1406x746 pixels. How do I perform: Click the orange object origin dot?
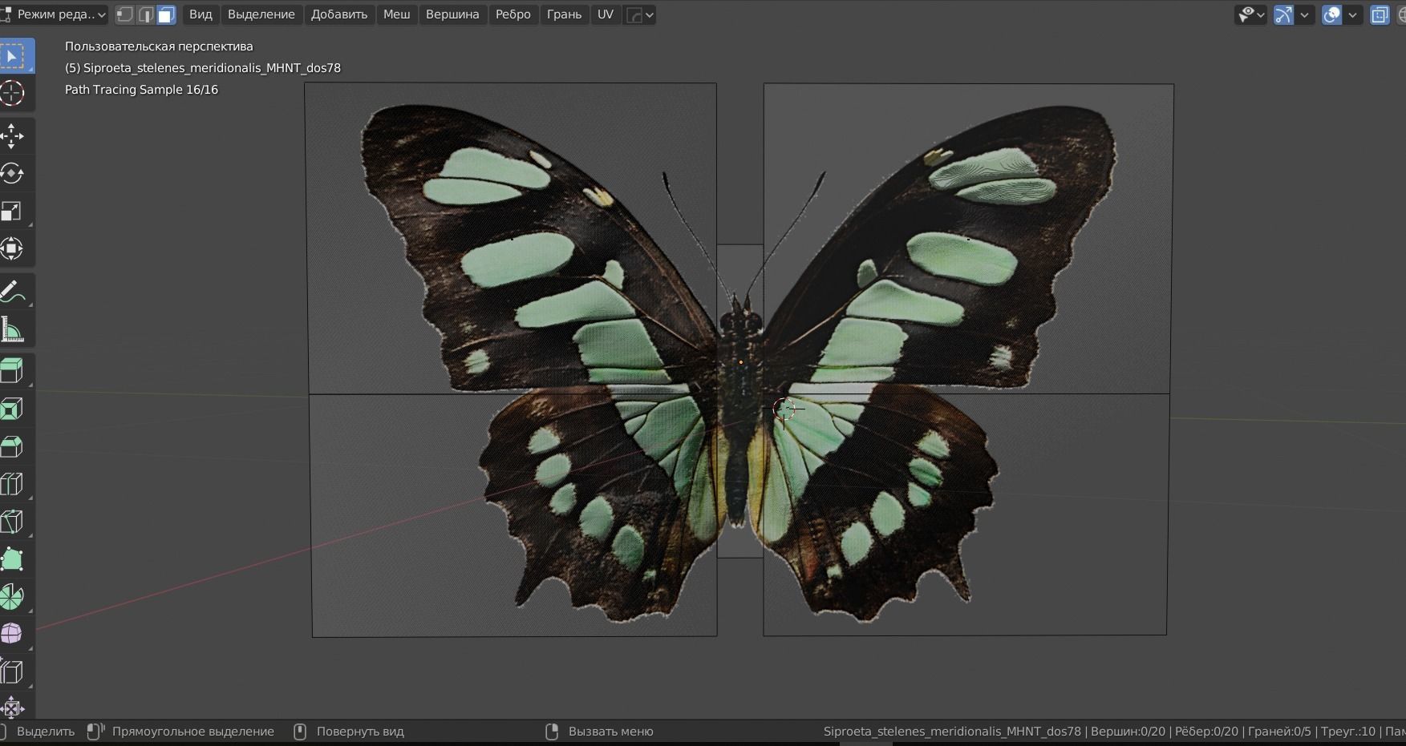click(x=740, y=363)
